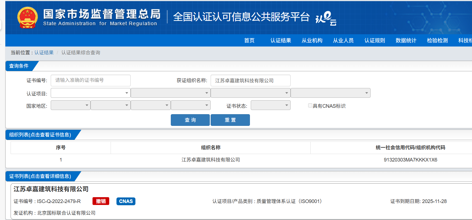Click the 证书列表 panel header
Viewport: 472px width, 220px height.
(x=40, y=176)
